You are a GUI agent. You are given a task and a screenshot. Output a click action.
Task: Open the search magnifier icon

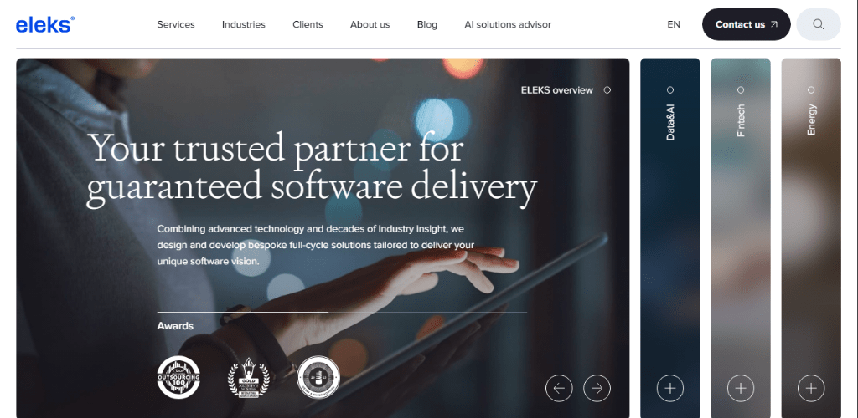point(818,24)
